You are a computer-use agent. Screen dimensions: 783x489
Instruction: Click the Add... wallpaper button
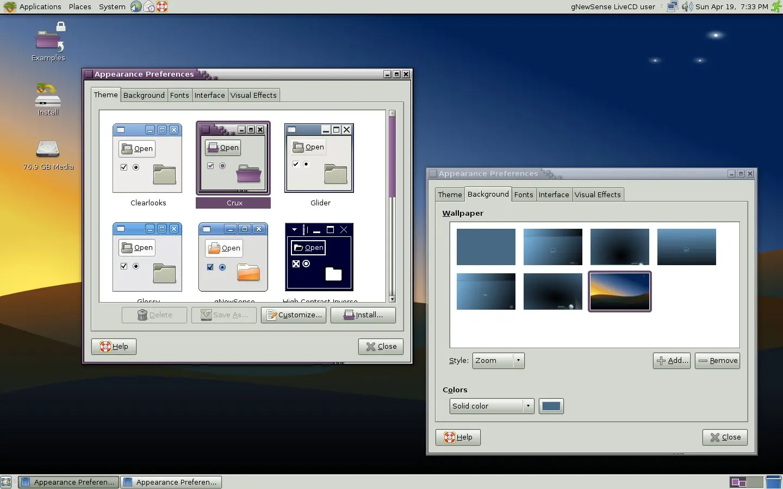pos(672,361)
